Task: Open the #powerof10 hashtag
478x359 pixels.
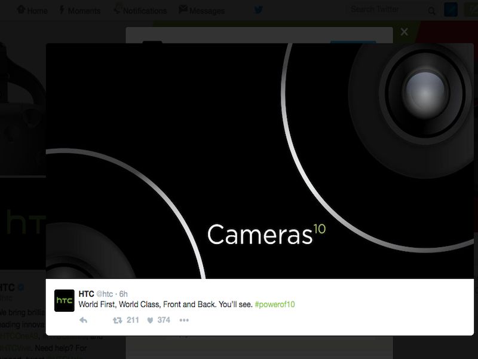Action: (275, 305)
